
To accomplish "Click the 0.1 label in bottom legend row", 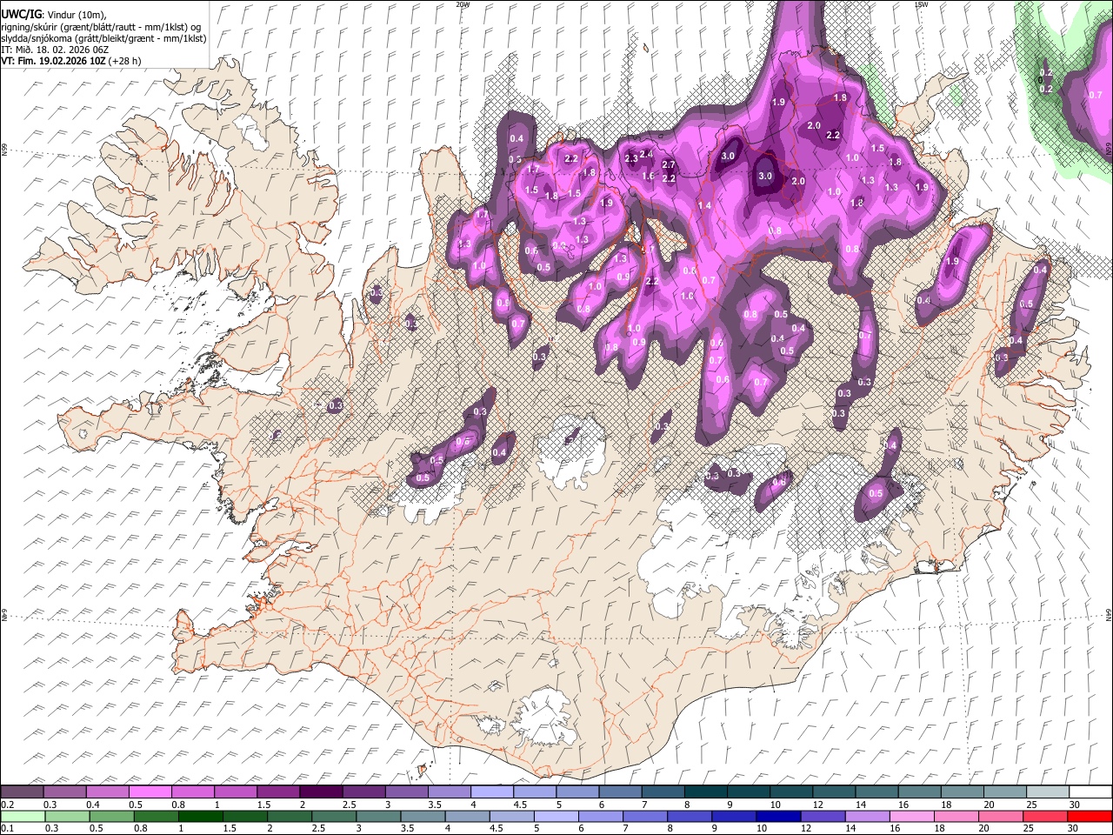I will click(6, 828).
